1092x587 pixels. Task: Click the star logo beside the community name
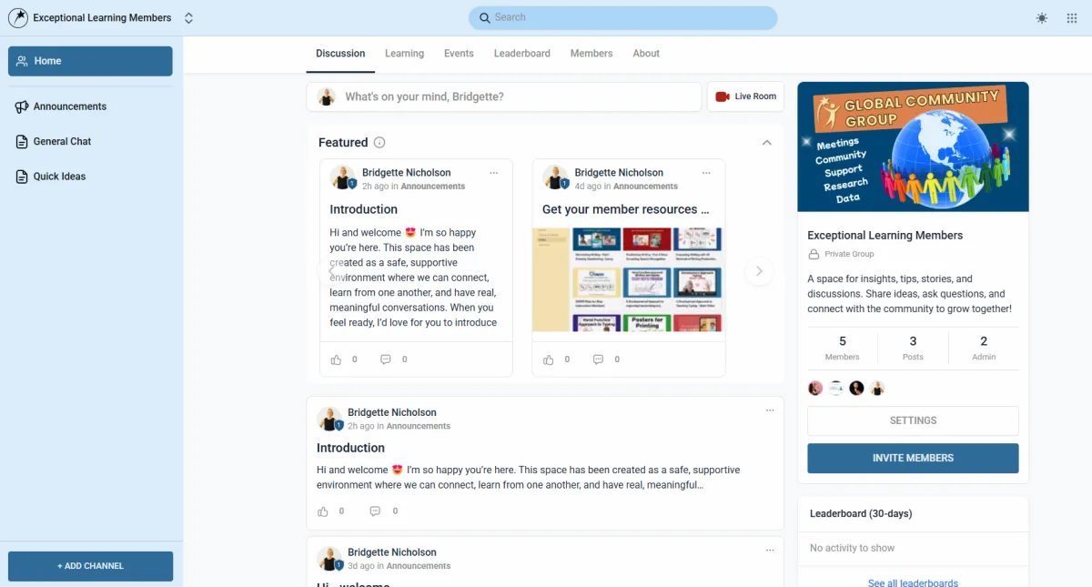click(x=17, y=18)
